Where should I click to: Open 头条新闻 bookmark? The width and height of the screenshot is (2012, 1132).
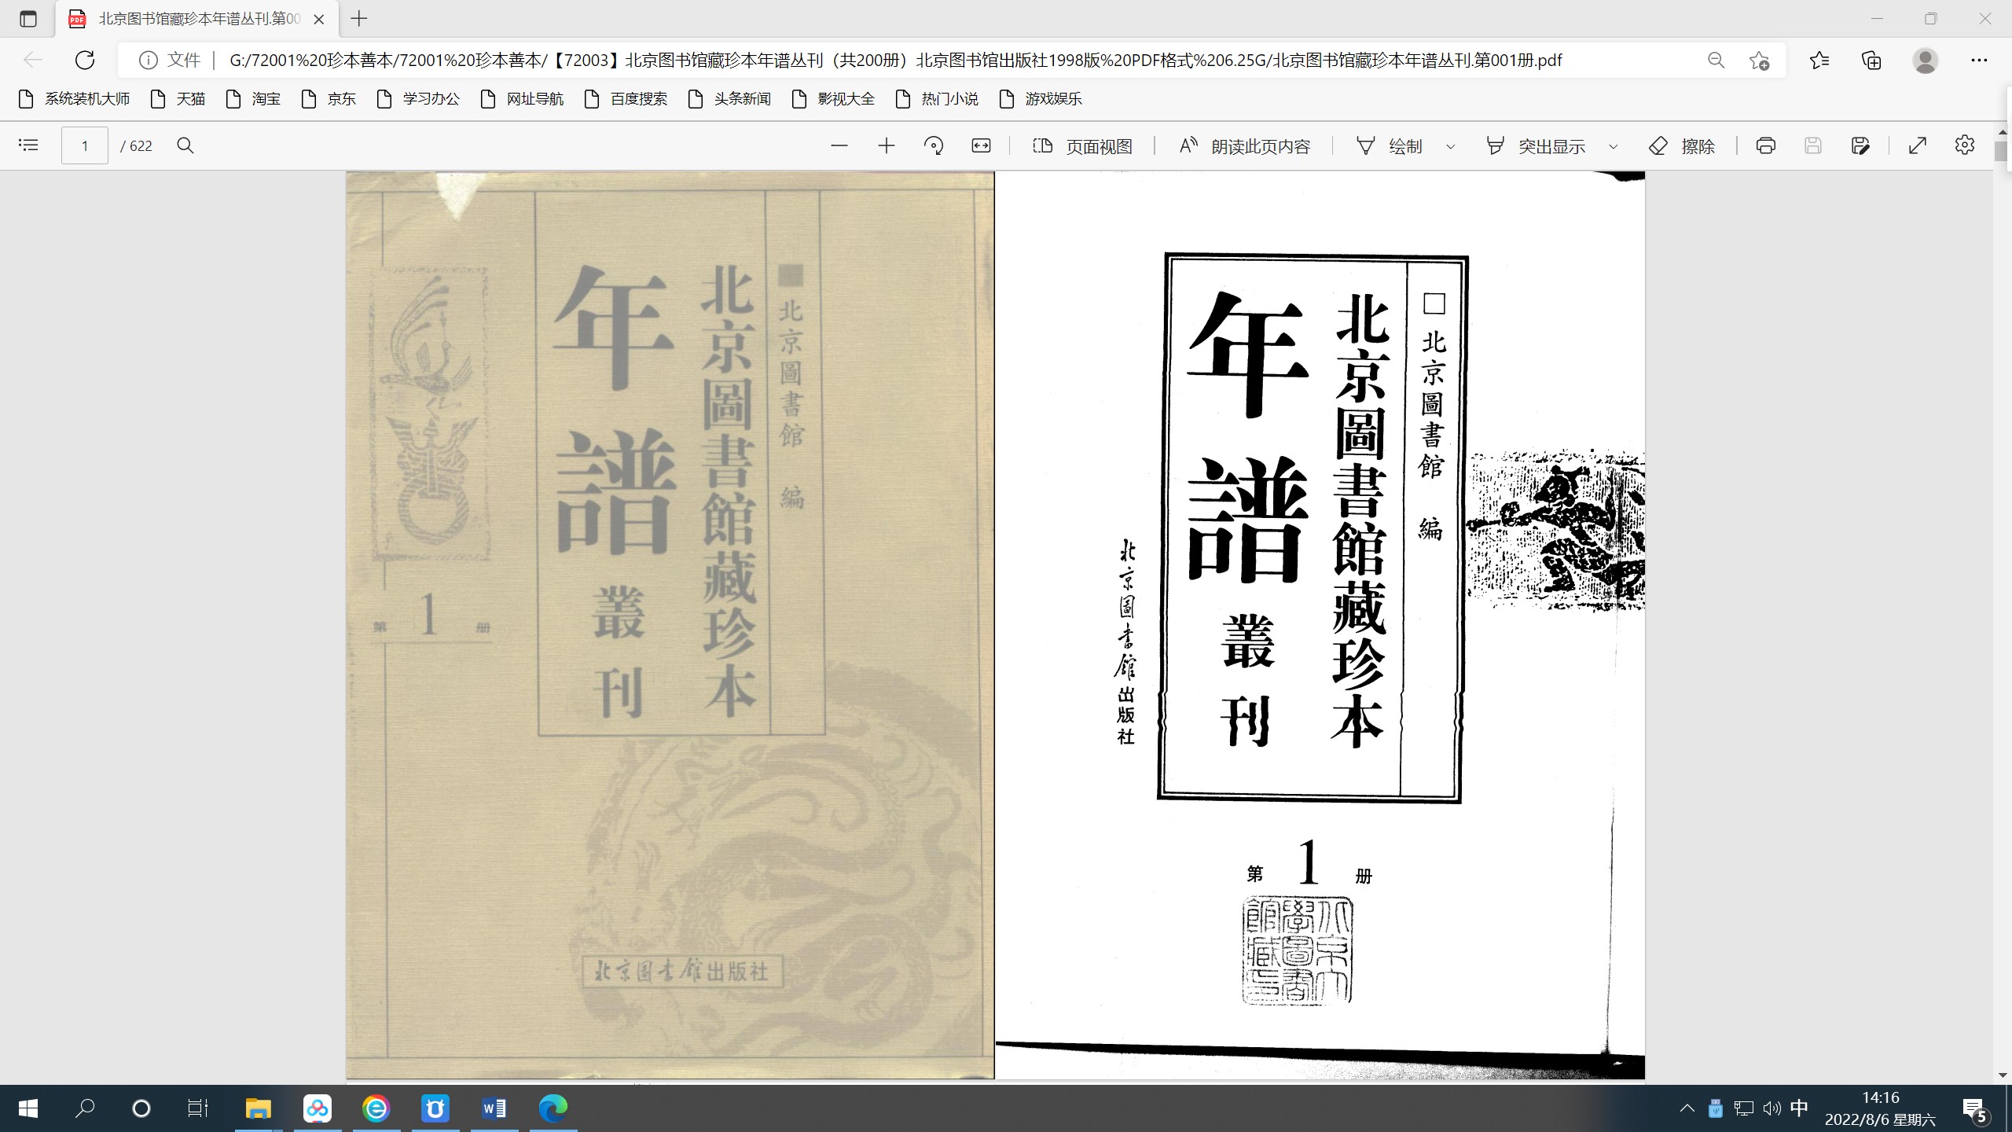point(730,99)
